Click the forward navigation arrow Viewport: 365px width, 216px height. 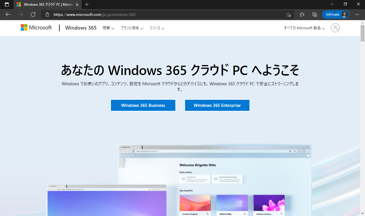(21, 14)
